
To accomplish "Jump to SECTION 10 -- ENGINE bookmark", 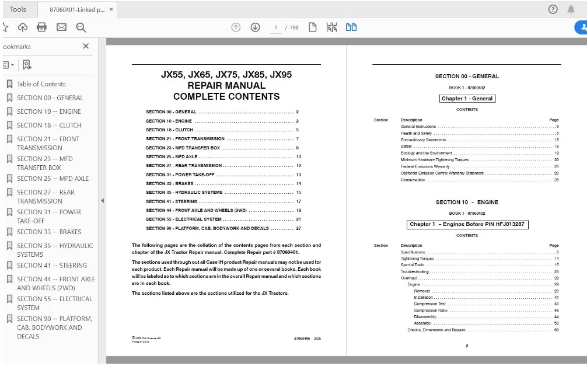I will pyautogui.click(x=48, y=111).
